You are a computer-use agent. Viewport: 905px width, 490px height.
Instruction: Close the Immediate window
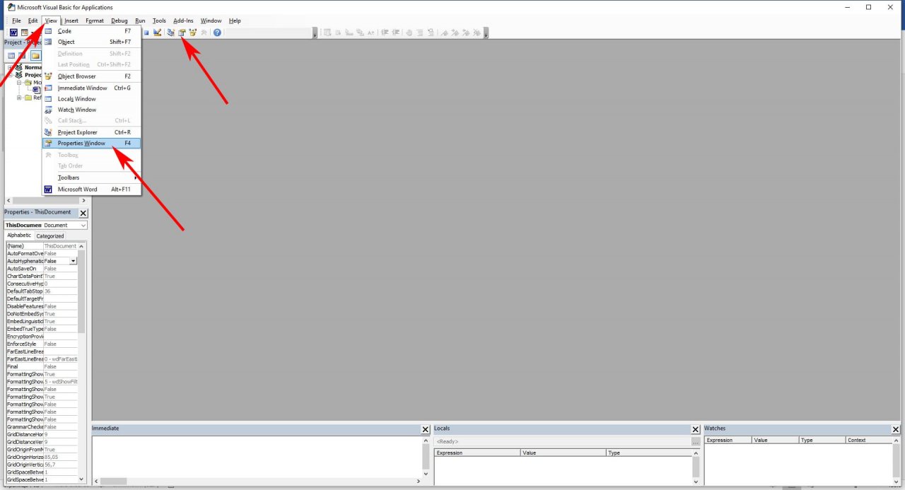(x=425, y=429)
